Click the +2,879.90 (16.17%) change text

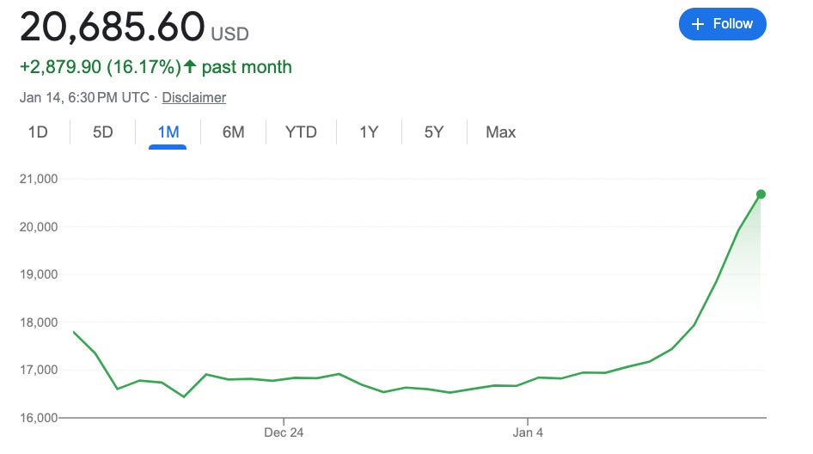coord(100,67)
